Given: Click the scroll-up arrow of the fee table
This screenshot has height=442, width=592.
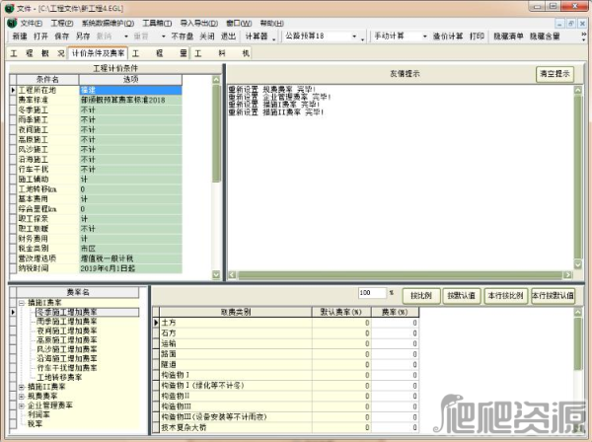Looking at the screenshot, I should pyautogui.click(x=578, y=312).
